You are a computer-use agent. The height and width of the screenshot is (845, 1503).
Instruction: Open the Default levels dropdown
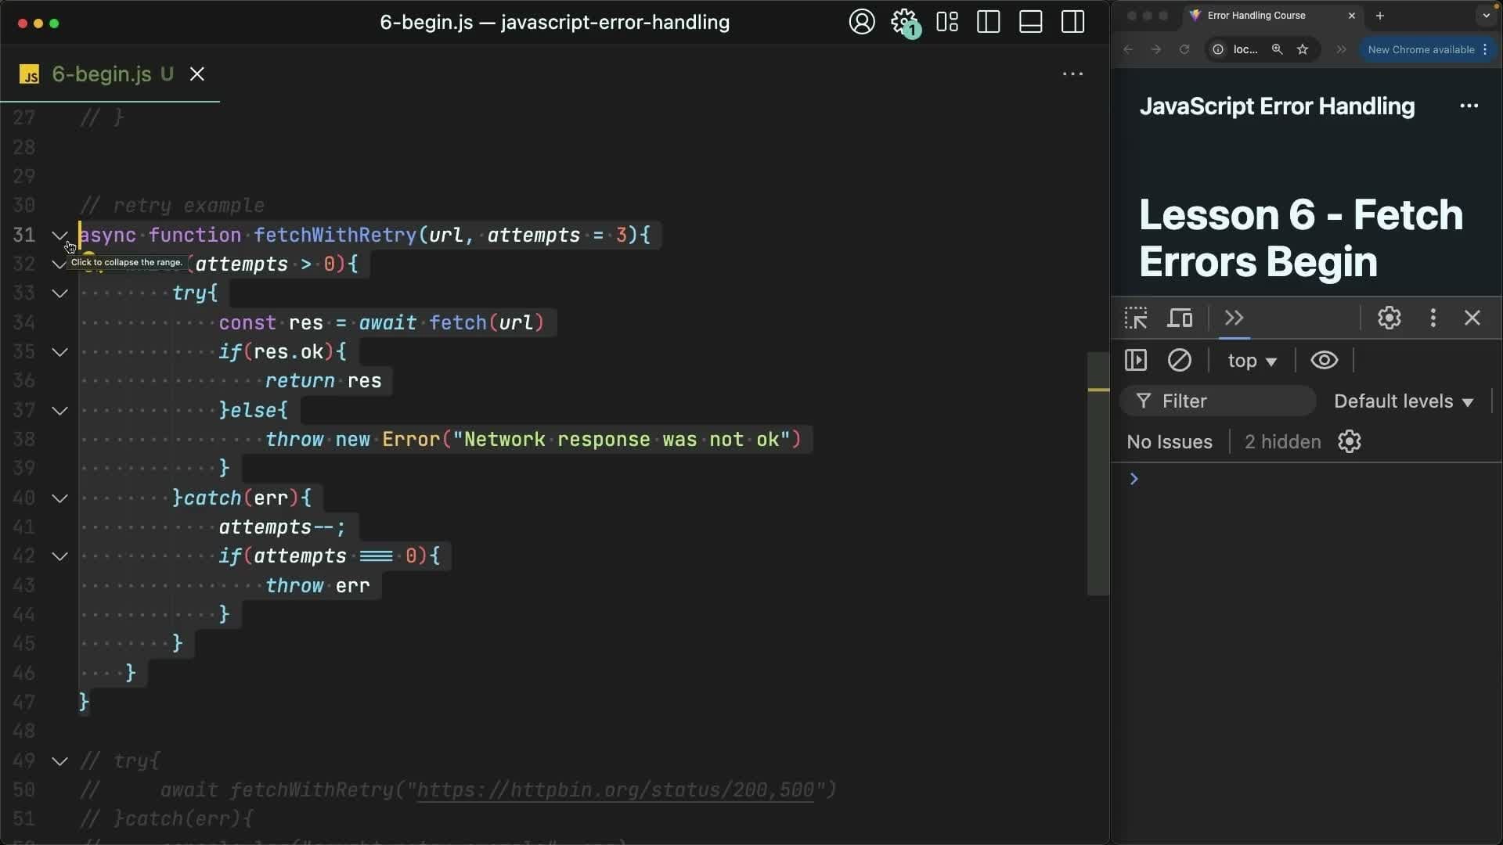[1403, 401]
